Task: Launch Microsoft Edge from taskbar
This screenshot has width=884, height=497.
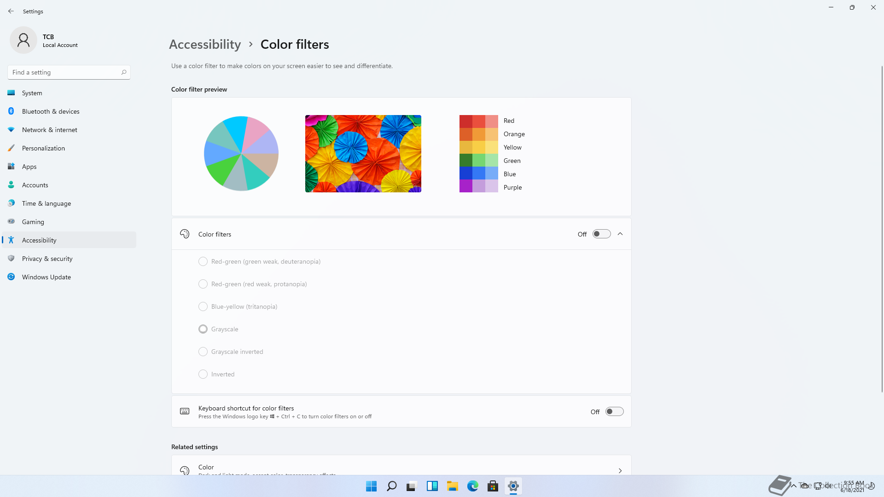Action: (473, 486)
